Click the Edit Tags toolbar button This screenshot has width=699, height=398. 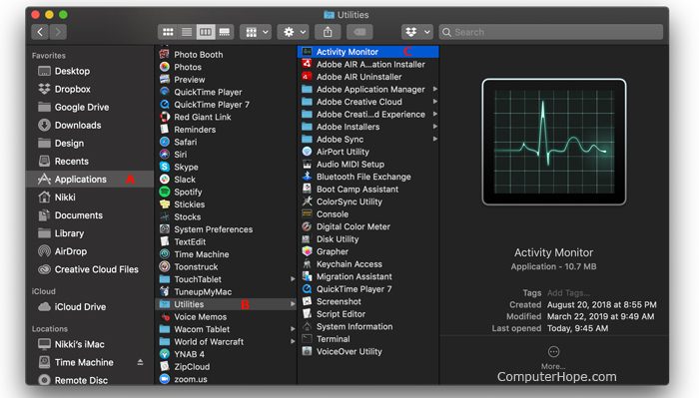pos(359,32)
